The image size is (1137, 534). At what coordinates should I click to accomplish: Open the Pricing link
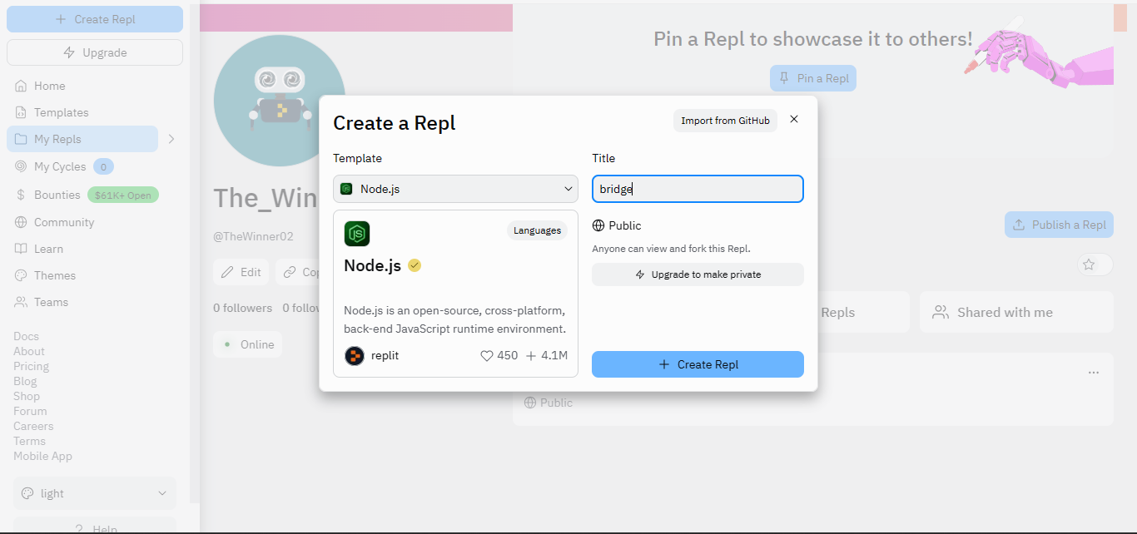31,366
